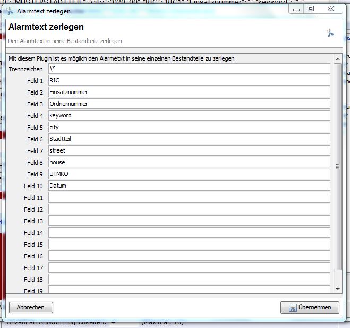The image size is (350, 328).
Task: Click the scissors icon in the header panel
Action: tap(330, 33)
